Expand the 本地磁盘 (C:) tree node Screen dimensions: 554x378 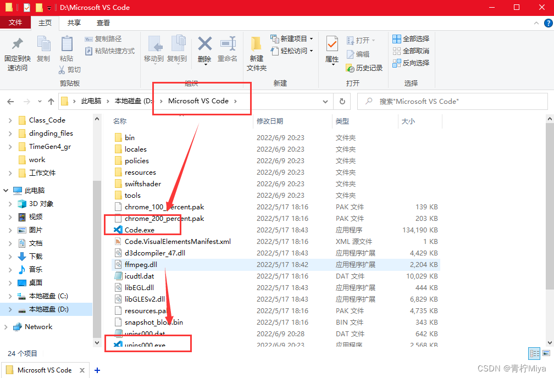(10, 296)
